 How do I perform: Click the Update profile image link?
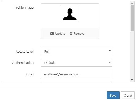(x=58, y=34)
